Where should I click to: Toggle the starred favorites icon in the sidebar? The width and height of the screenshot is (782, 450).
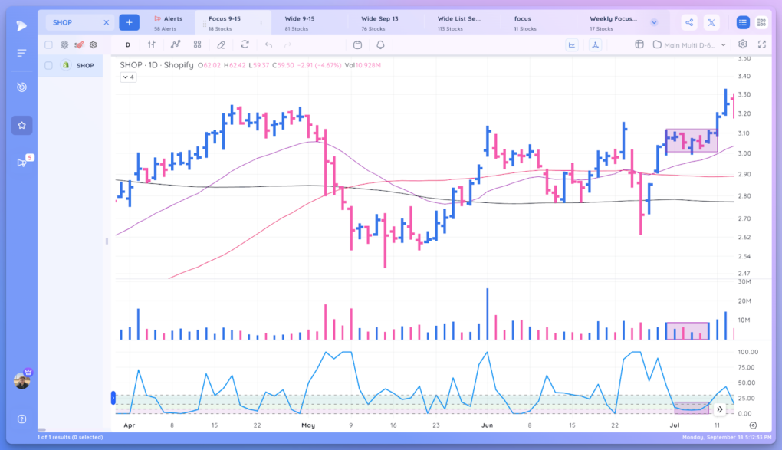21,125
